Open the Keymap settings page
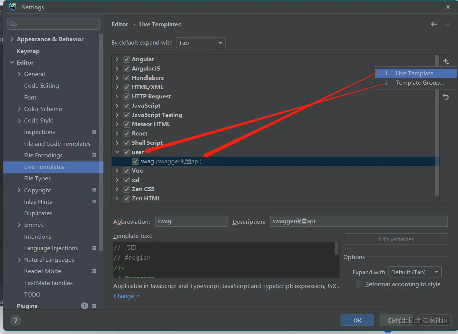 (x=28, y=51)
